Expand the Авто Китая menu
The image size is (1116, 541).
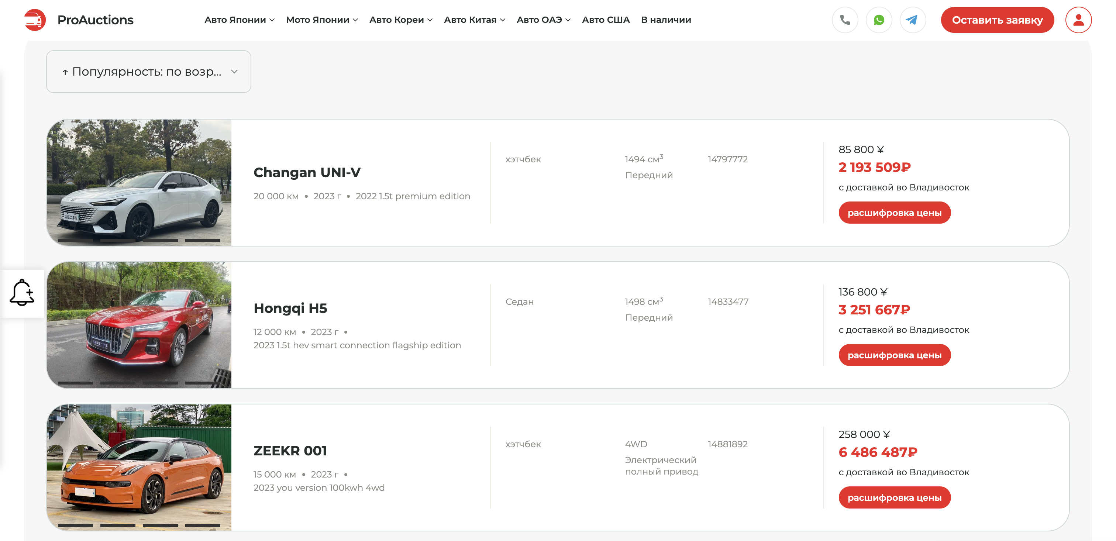[474, 20]
